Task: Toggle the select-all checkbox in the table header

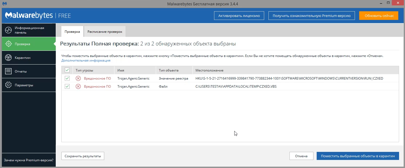Action: [x=67, y=70]
